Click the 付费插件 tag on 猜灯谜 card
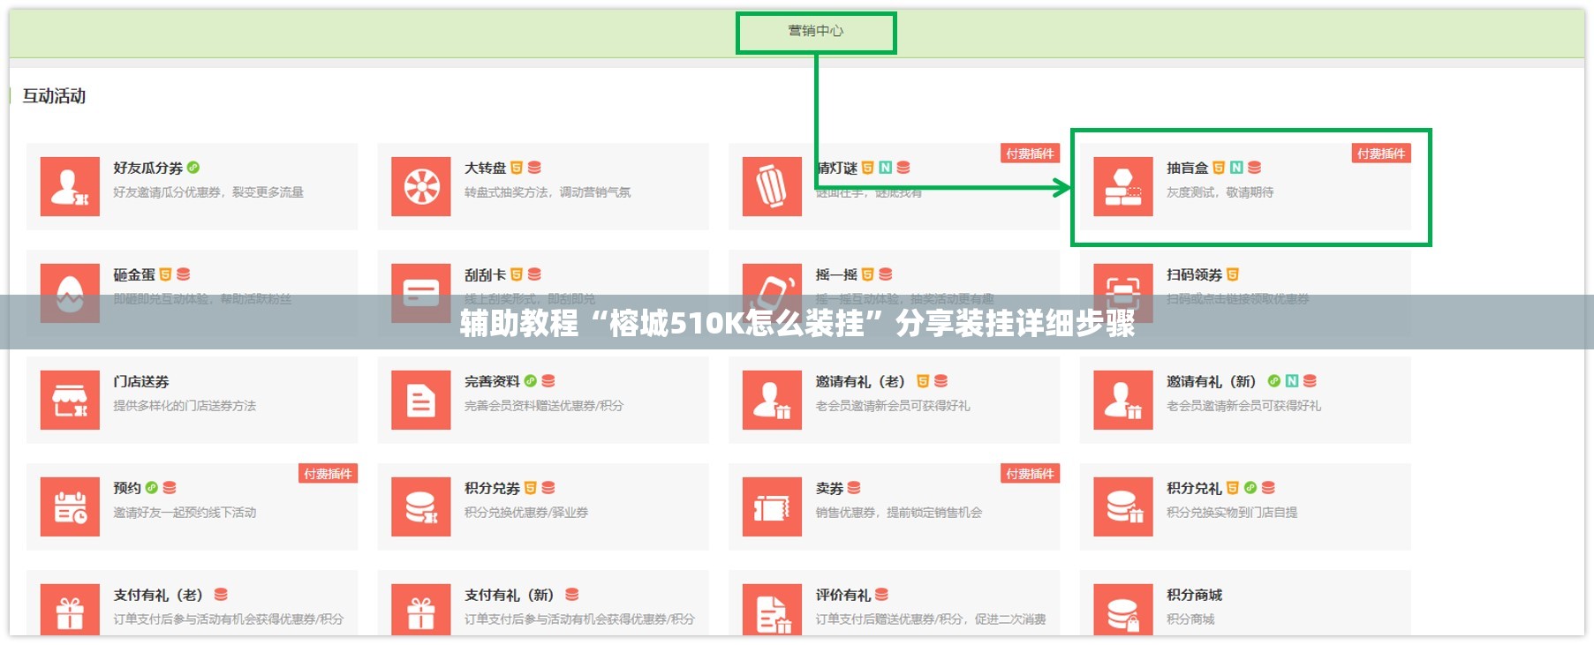The image size is (1594, 645). click(1030, 154)
